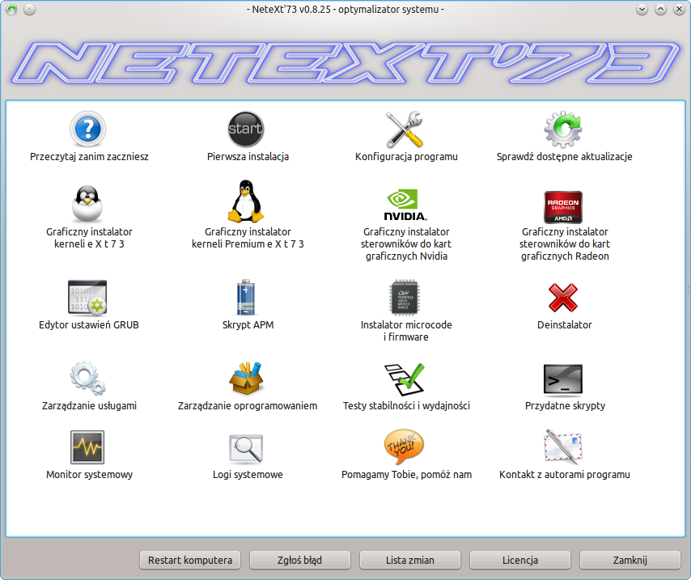Select 'Pierwsza instalacja' label
Screen dimensions: 691x580
248,157
